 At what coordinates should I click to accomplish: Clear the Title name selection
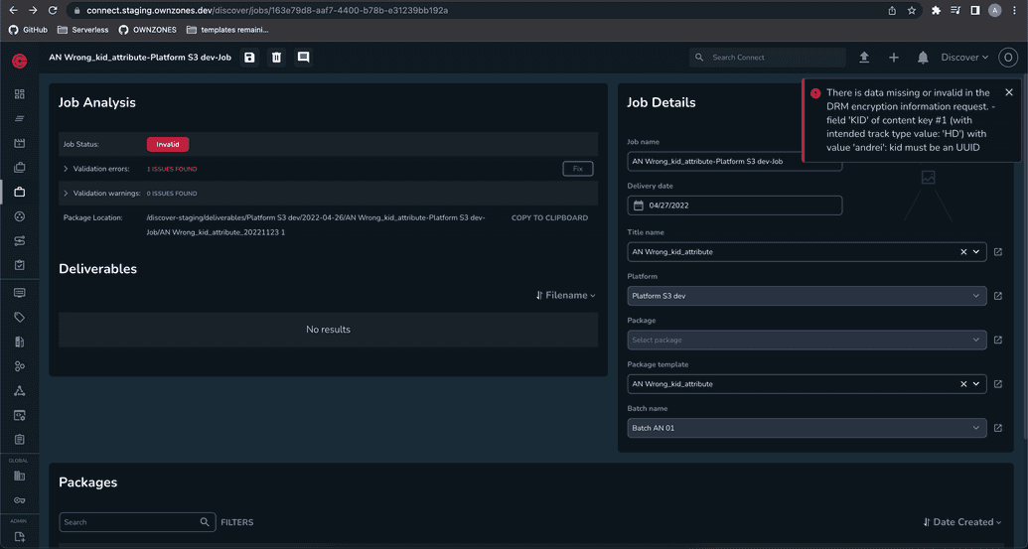[x=963, y=251]
